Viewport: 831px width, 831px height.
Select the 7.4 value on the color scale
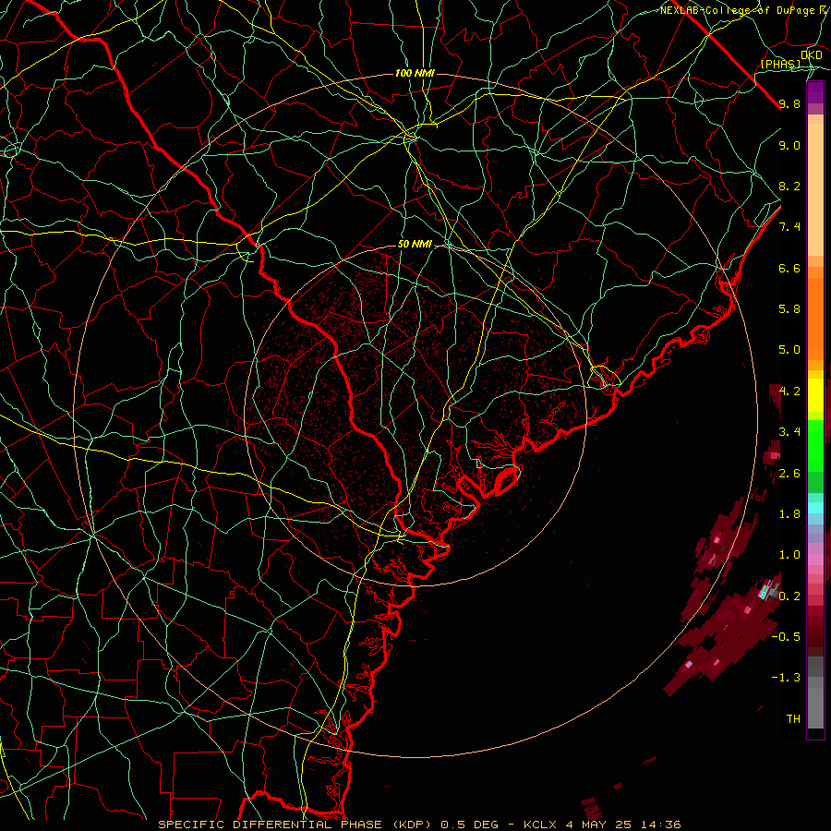[789, 227]
